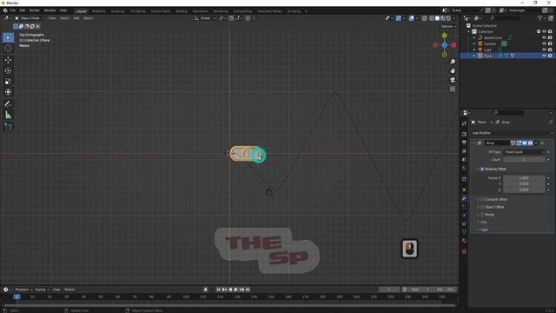
Task: Expand the Caps panel
Action: [478, 230]
